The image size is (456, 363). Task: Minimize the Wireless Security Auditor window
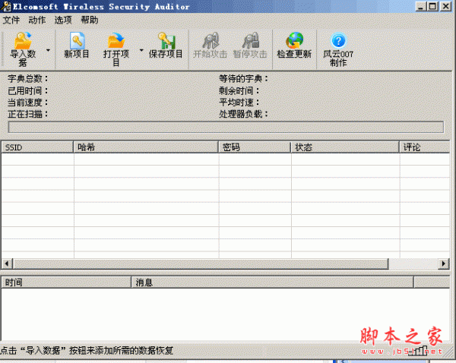coord(420,6)
